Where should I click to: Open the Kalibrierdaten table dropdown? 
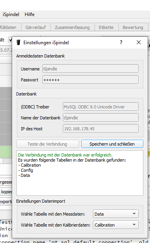pyautogui.click(x=116, y=225)
